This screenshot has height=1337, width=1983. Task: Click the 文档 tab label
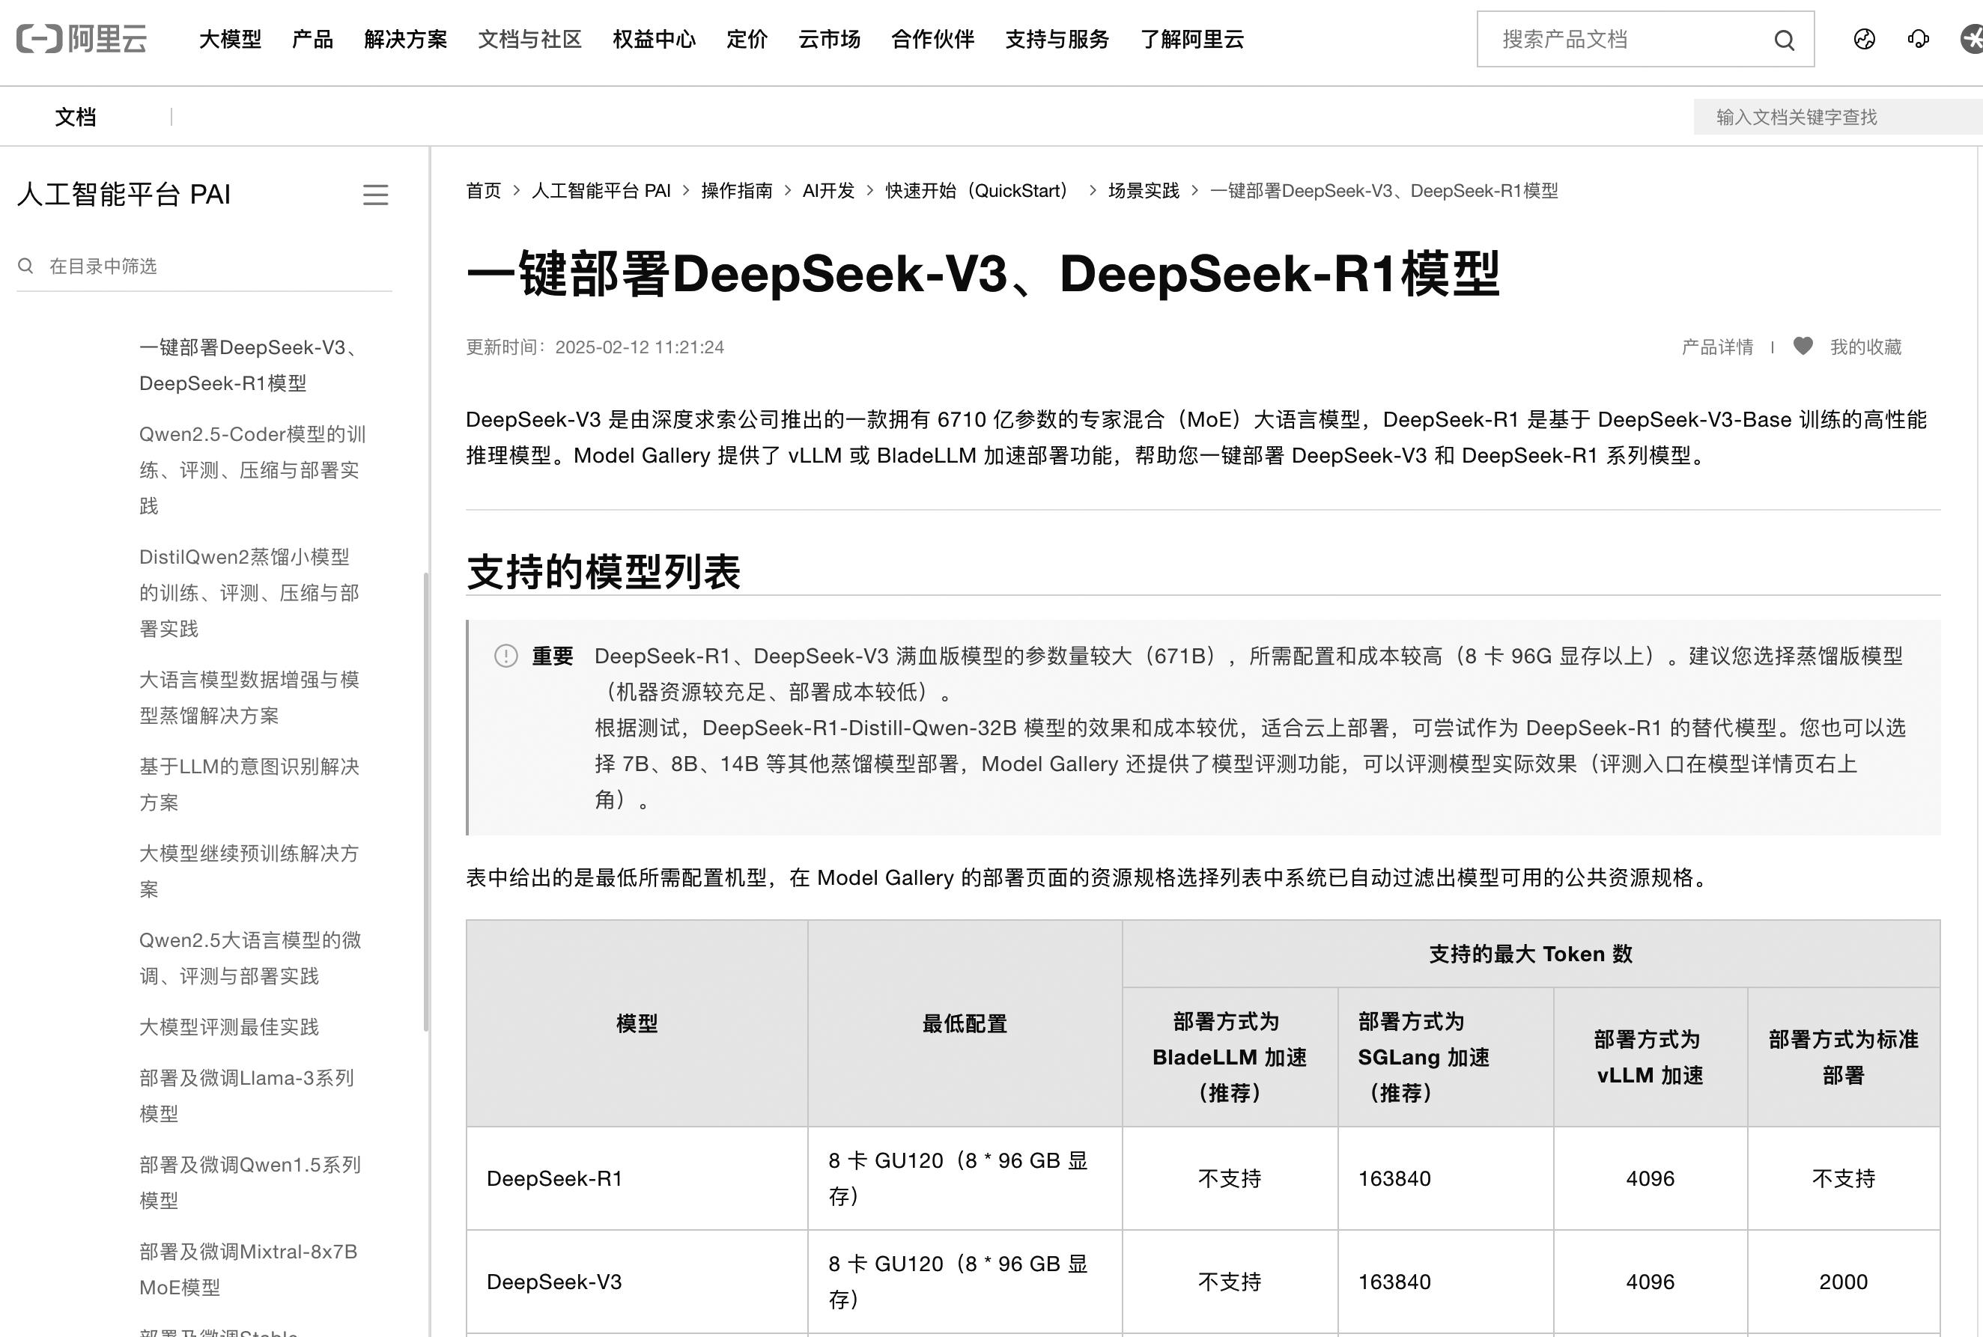[x=76, y=117]
